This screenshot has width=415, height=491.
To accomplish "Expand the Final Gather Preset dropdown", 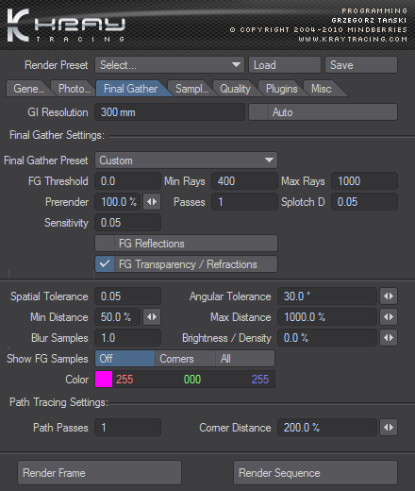I will pyautogui.click(x=187, y=161).
